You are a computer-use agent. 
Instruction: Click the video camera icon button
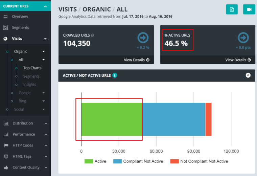(249, 9)
